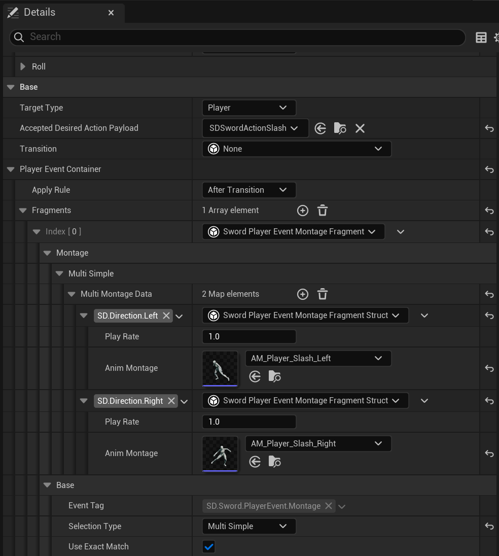This screenshot has height=556, width=499.
Task: Clear the Accepted Desired Action Payload value
Action: point(360,128)
